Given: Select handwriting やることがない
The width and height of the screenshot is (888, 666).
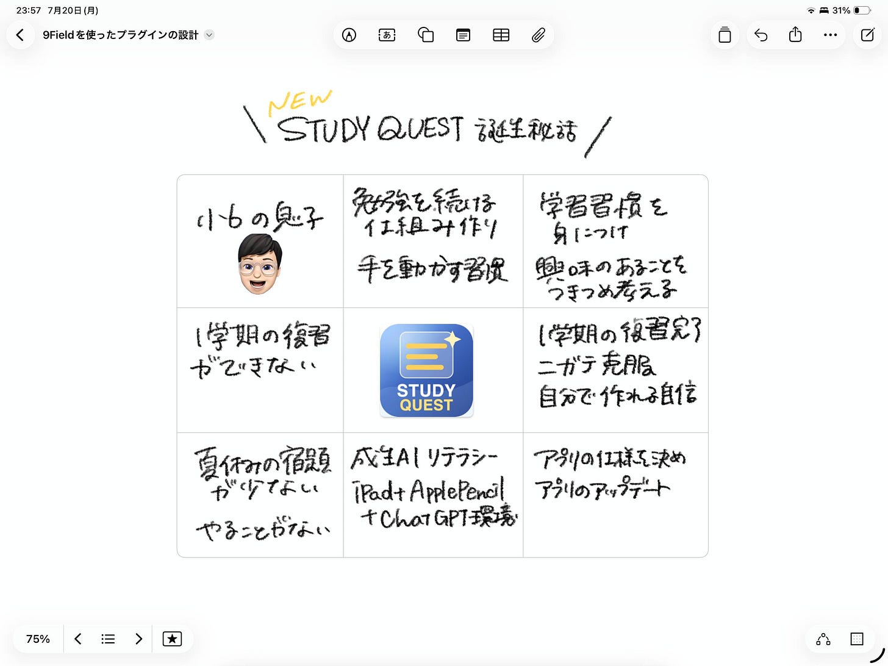Looking at the screenshot, I should [262, 529].
